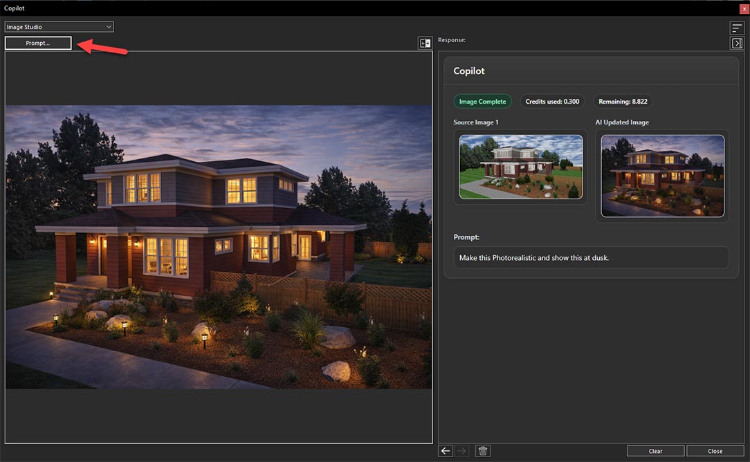Click the Credits used: 0.300 badge
This screenshot has height=462, width=750.
coord(552,102)
